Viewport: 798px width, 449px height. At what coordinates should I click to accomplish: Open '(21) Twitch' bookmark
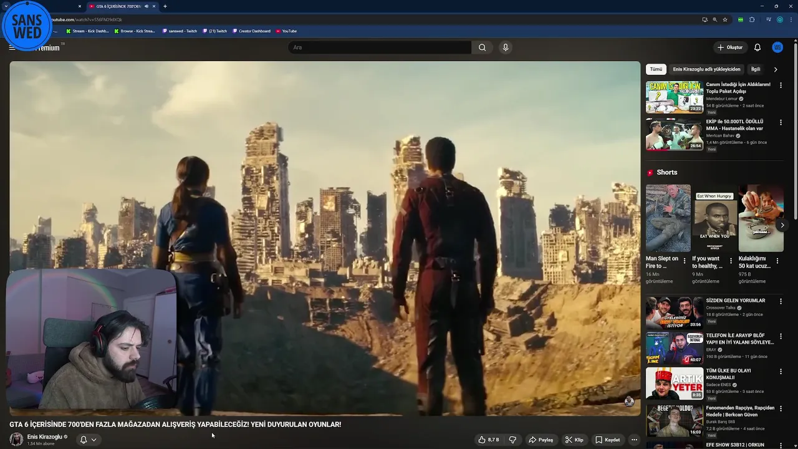click(215, 31)
